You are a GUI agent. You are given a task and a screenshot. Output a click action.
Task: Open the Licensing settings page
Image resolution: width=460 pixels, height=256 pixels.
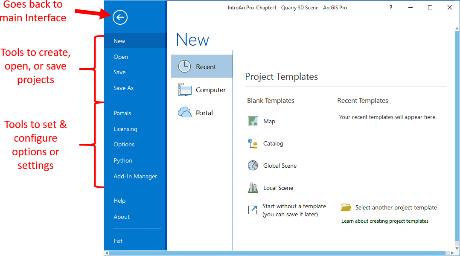125,129
